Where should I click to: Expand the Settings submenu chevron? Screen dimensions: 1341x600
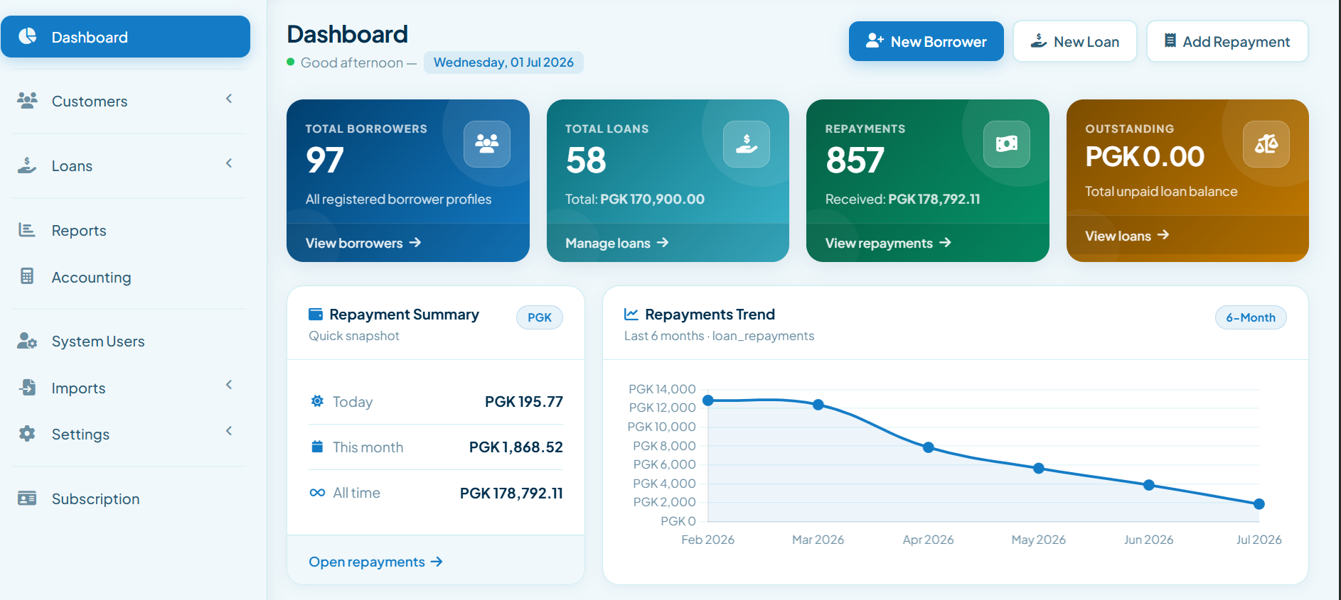229,431
